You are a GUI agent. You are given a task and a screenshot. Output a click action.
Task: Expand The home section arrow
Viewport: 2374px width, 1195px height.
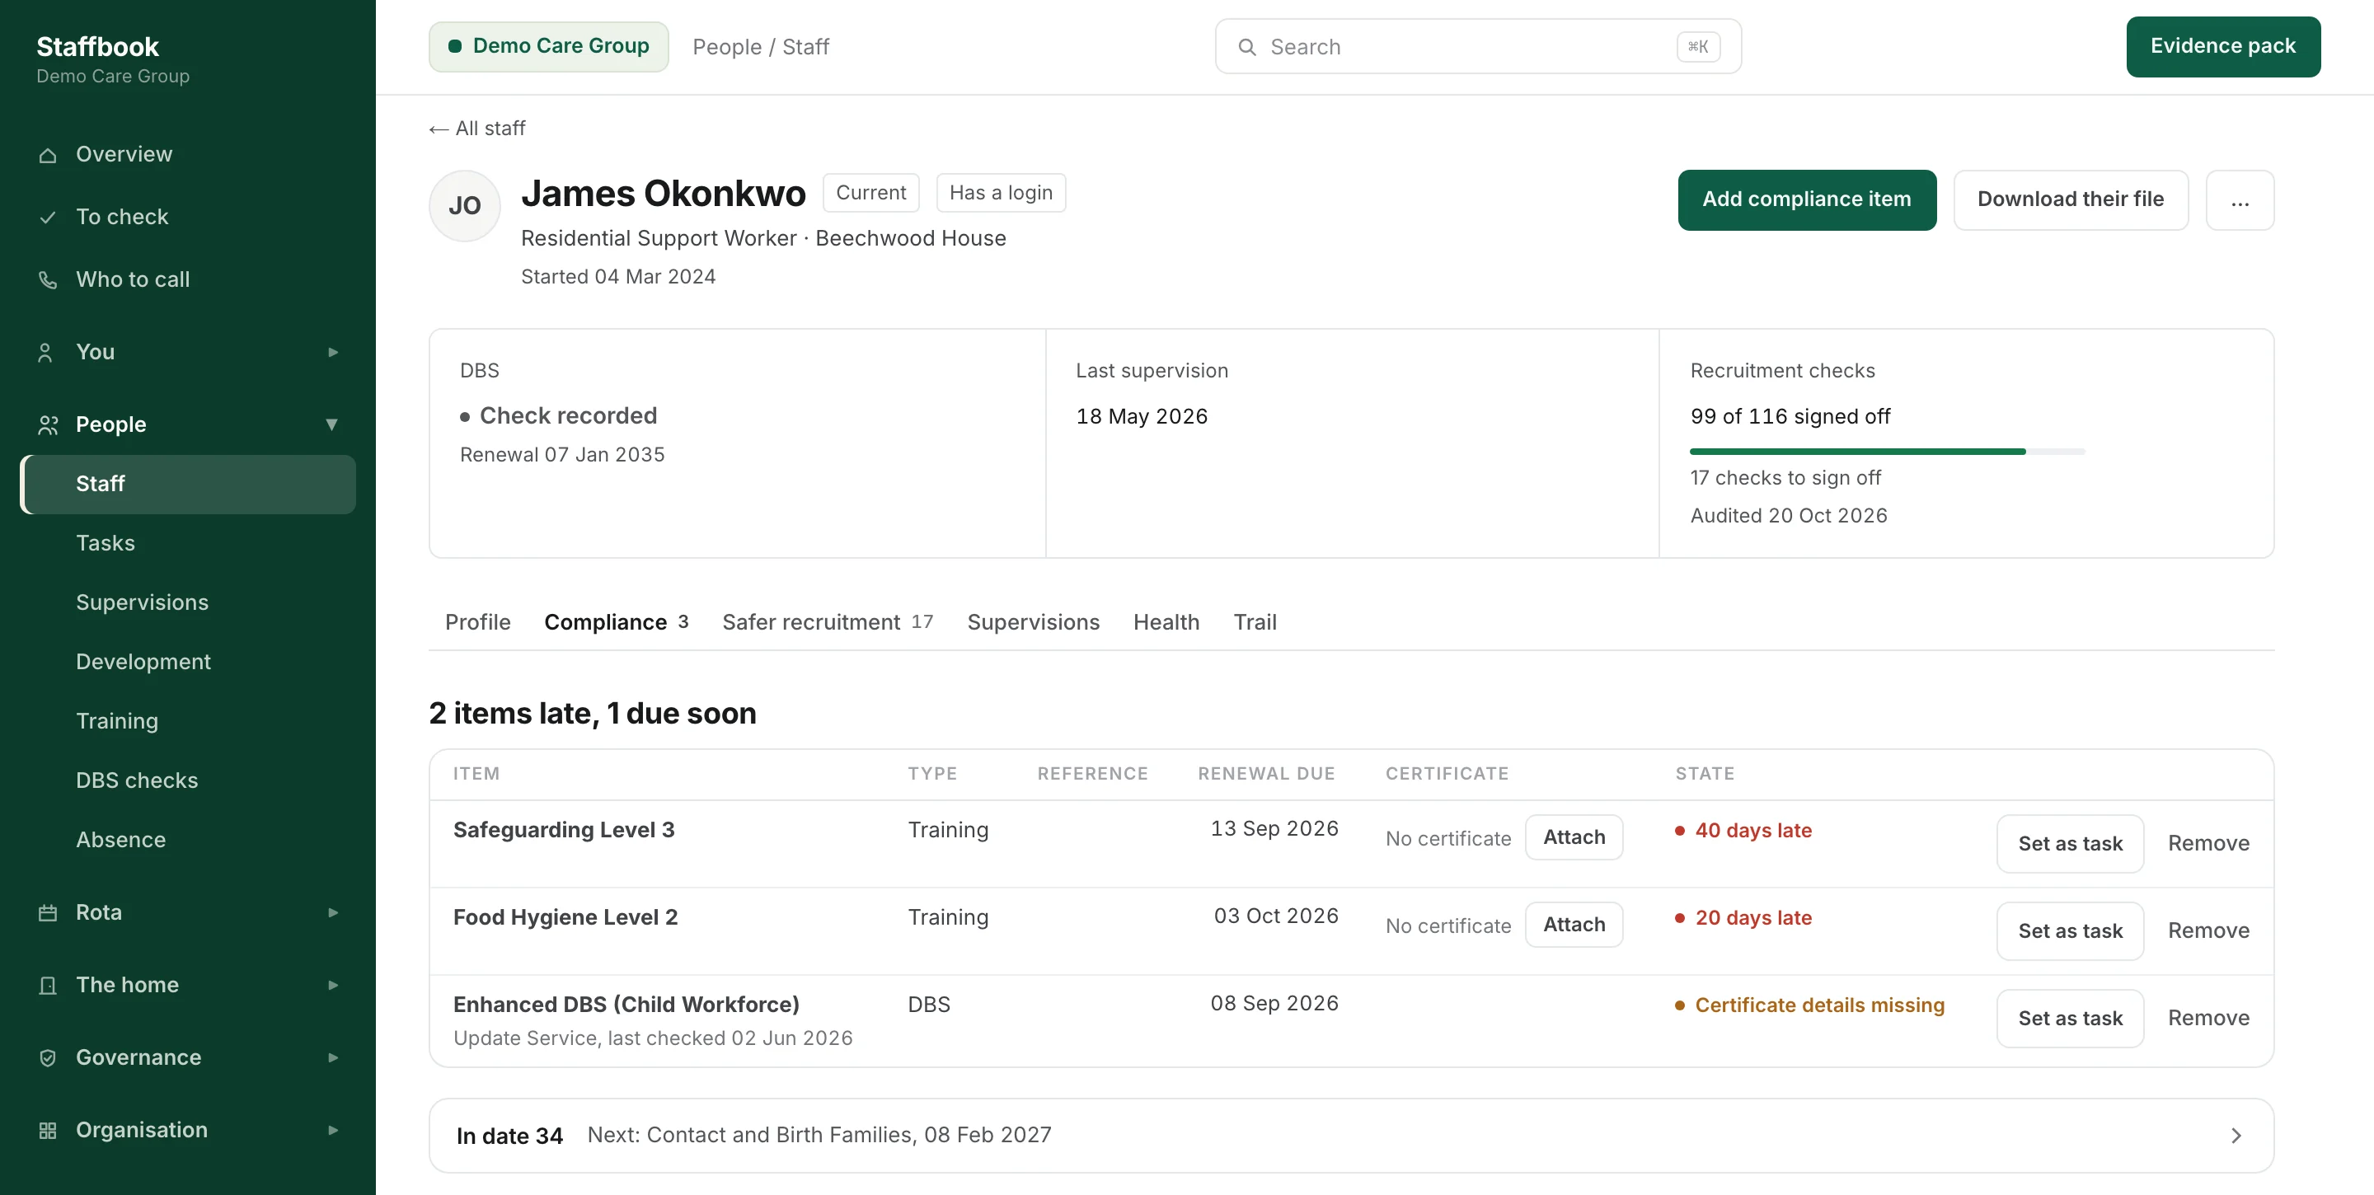pos(333,985)
